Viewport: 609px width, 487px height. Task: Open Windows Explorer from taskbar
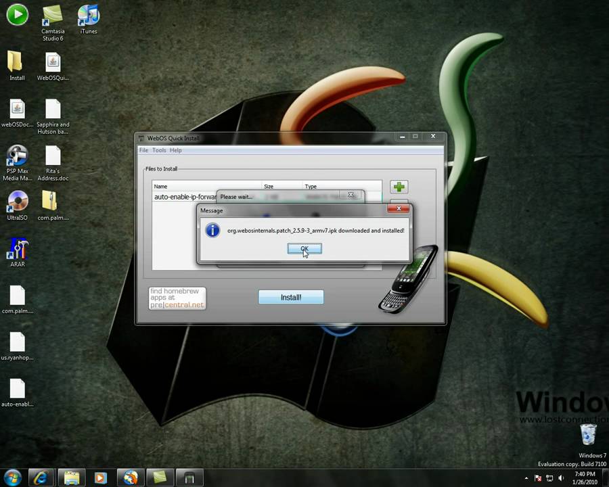pos(72,478)
